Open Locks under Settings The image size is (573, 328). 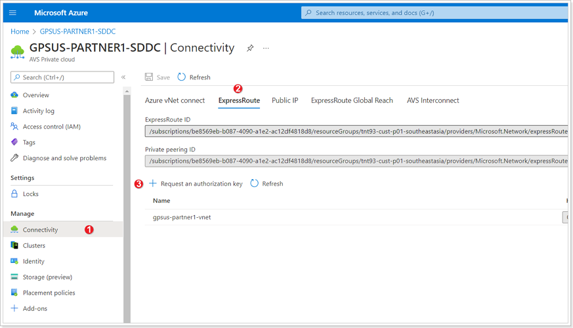(x=30, y=194)
